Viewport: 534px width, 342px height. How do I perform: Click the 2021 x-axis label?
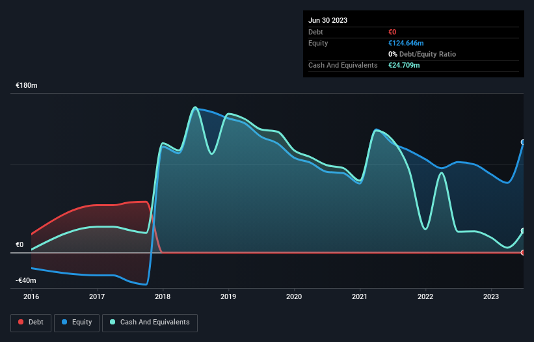coord(360,296)
